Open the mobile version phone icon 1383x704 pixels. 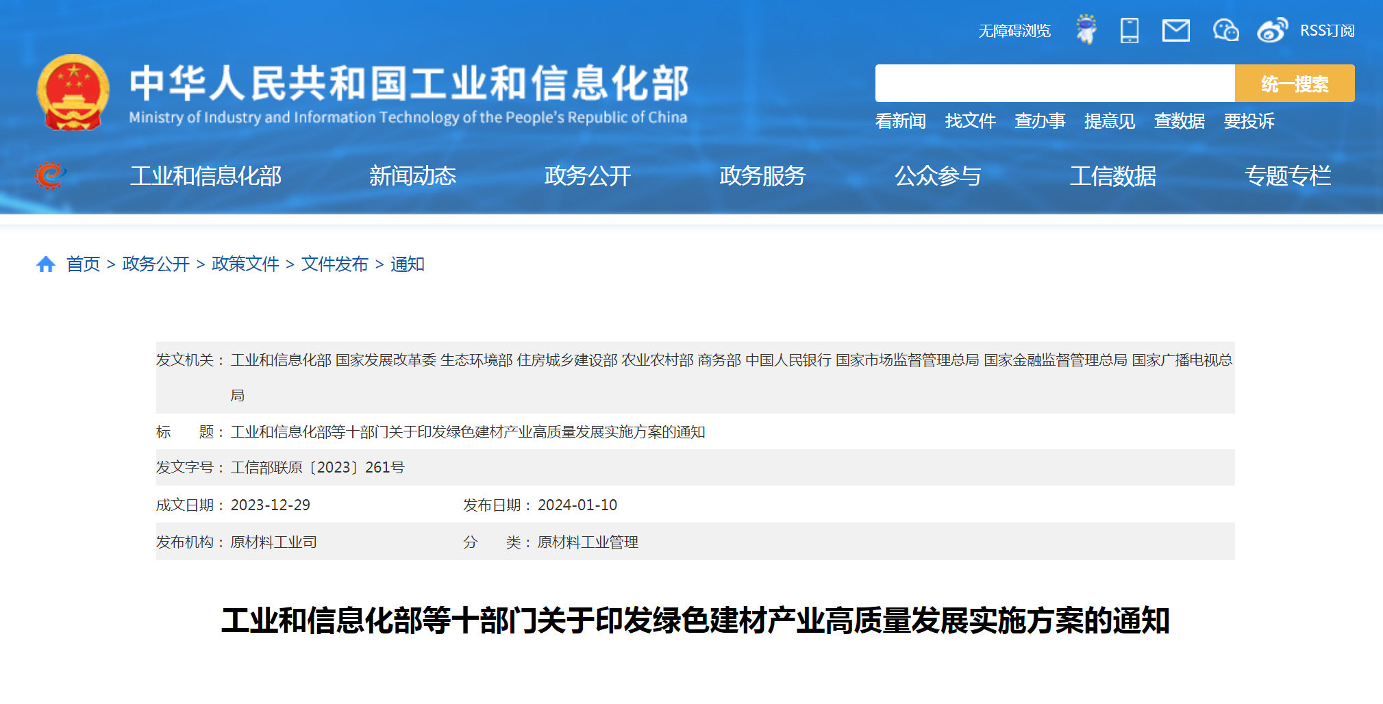(1130, 31)
